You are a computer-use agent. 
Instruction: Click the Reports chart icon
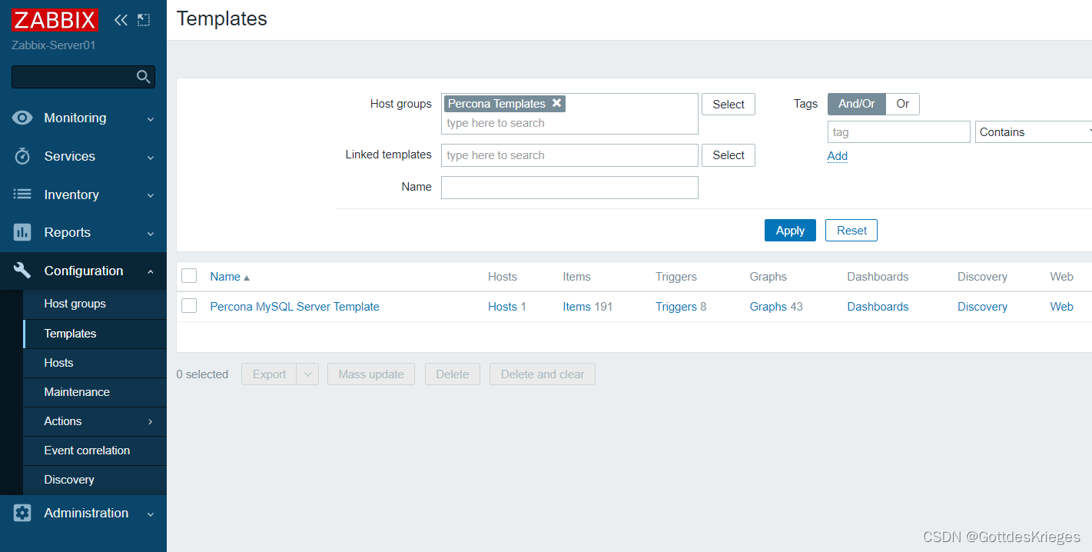point(22,232)
